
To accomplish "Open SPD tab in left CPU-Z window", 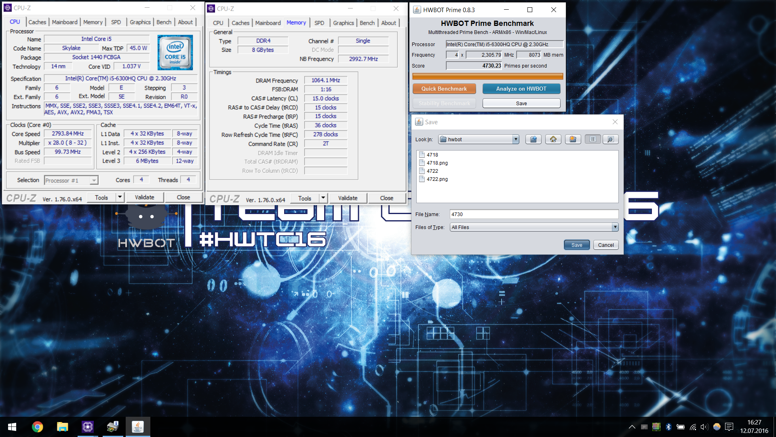I will (116, 22).
